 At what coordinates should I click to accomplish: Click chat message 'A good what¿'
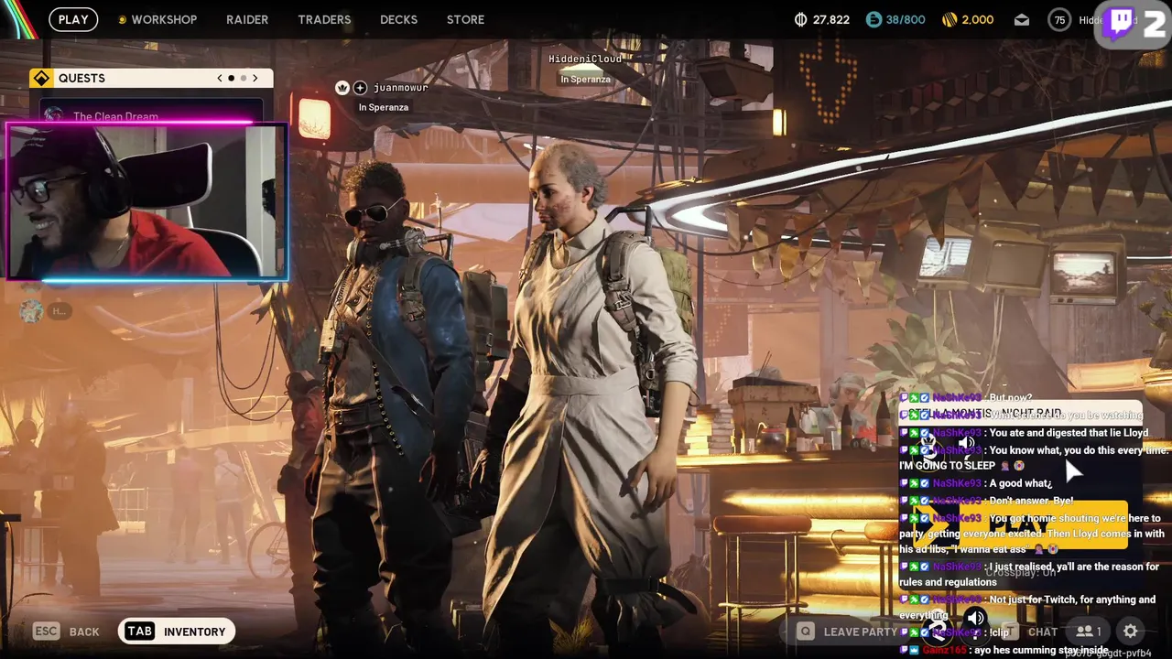pyautogui.click(x=1020, y=483)
